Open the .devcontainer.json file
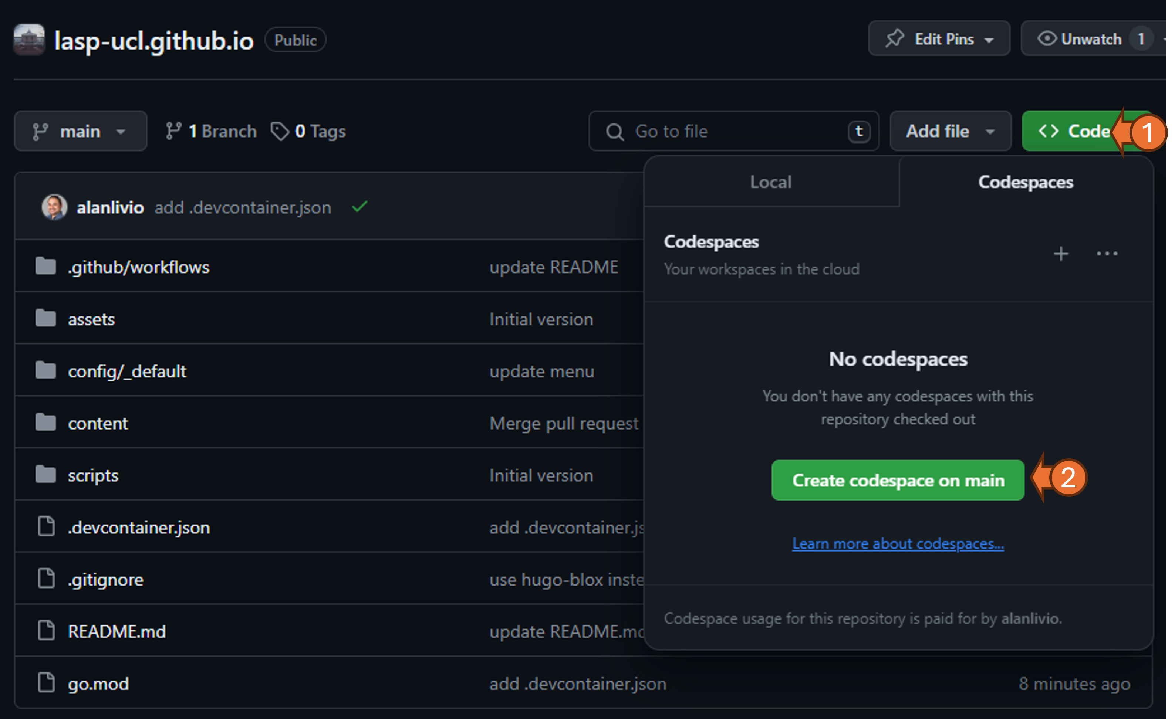 point(138,528)
